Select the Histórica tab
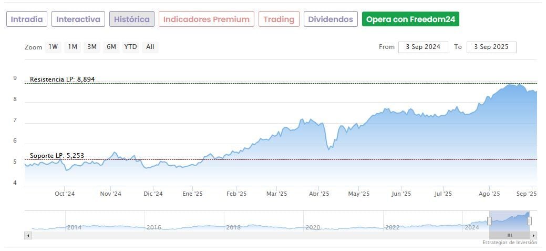 click(x=132, y=19)
